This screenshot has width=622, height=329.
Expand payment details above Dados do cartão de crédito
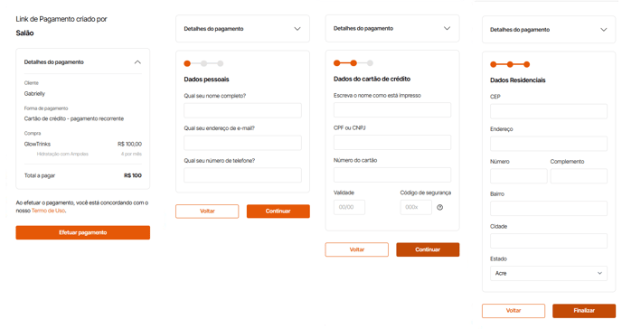tap(447, 28)
